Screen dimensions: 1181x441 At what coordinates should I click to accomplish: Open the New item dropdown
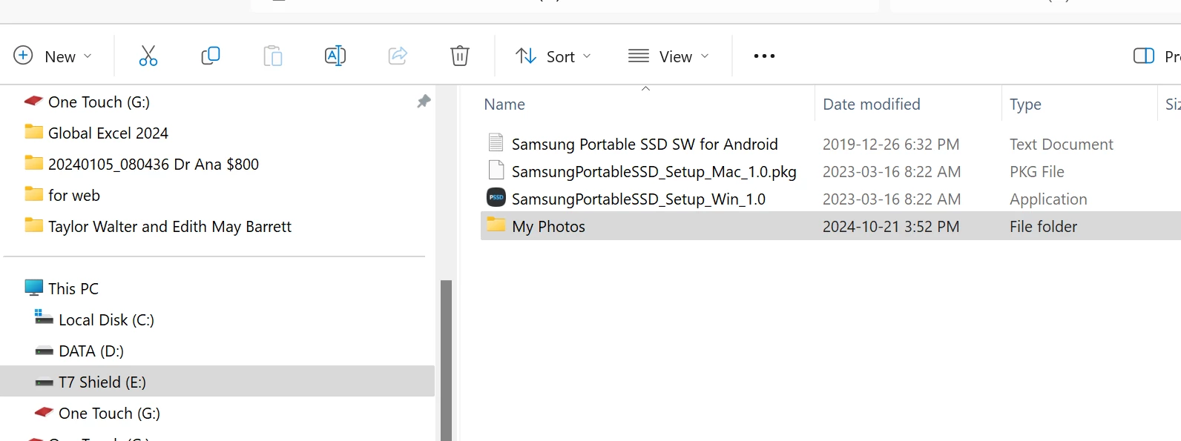coord(53,56)
